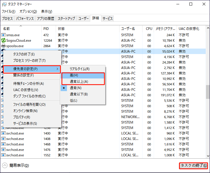Set priority to 高(H)
210x173 pixels.
(x=74, y=75)
